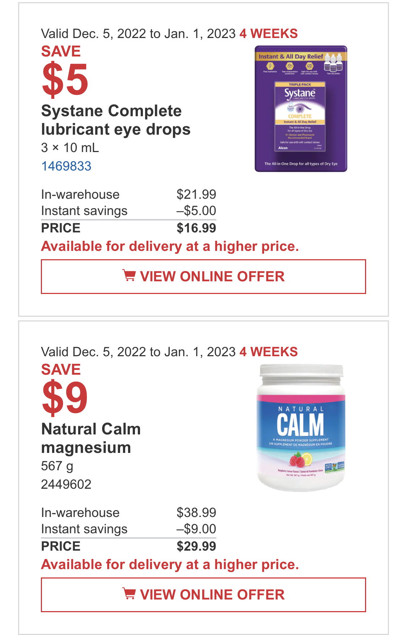Click the second 'Available for delivery at a higher price' notice
This screenshot has height=635, width=407.
point(170,565)
